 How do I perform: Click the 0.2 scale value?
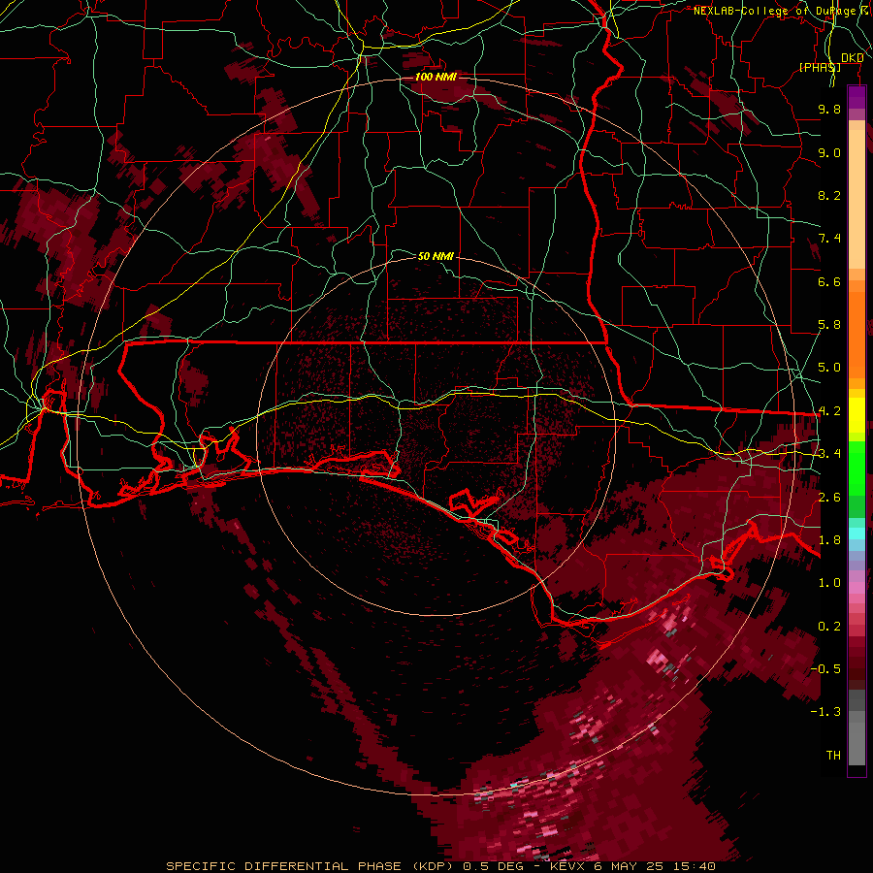pos(829,627)
